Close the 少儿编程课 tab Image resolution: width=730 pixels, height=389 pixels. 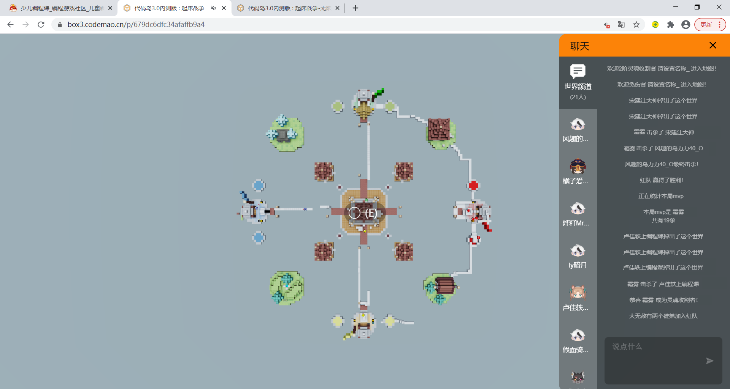pyautogui.click(x=110, y=8)
